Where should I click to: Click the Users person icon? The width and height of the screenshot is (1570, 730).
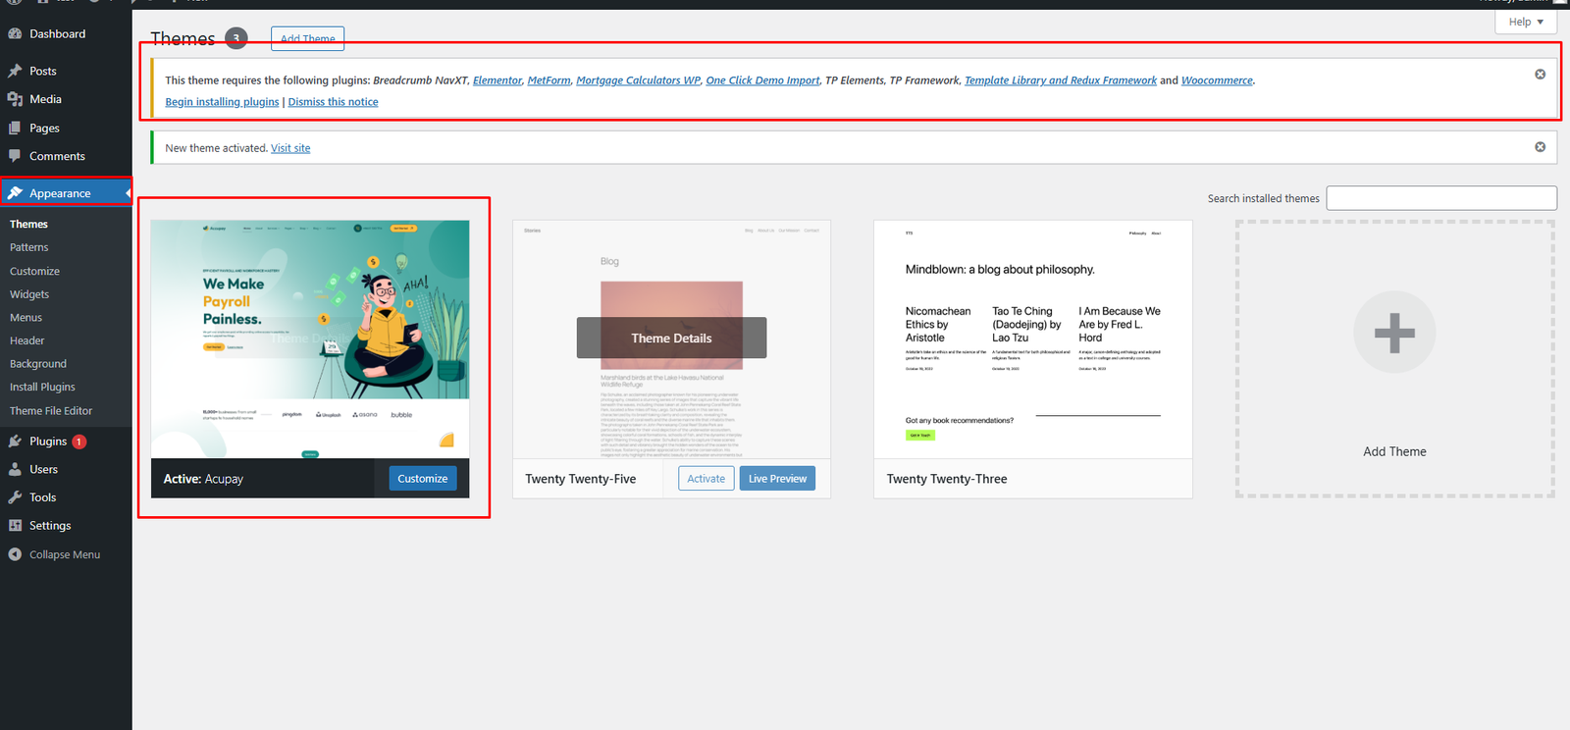click(x=15, y=470)
